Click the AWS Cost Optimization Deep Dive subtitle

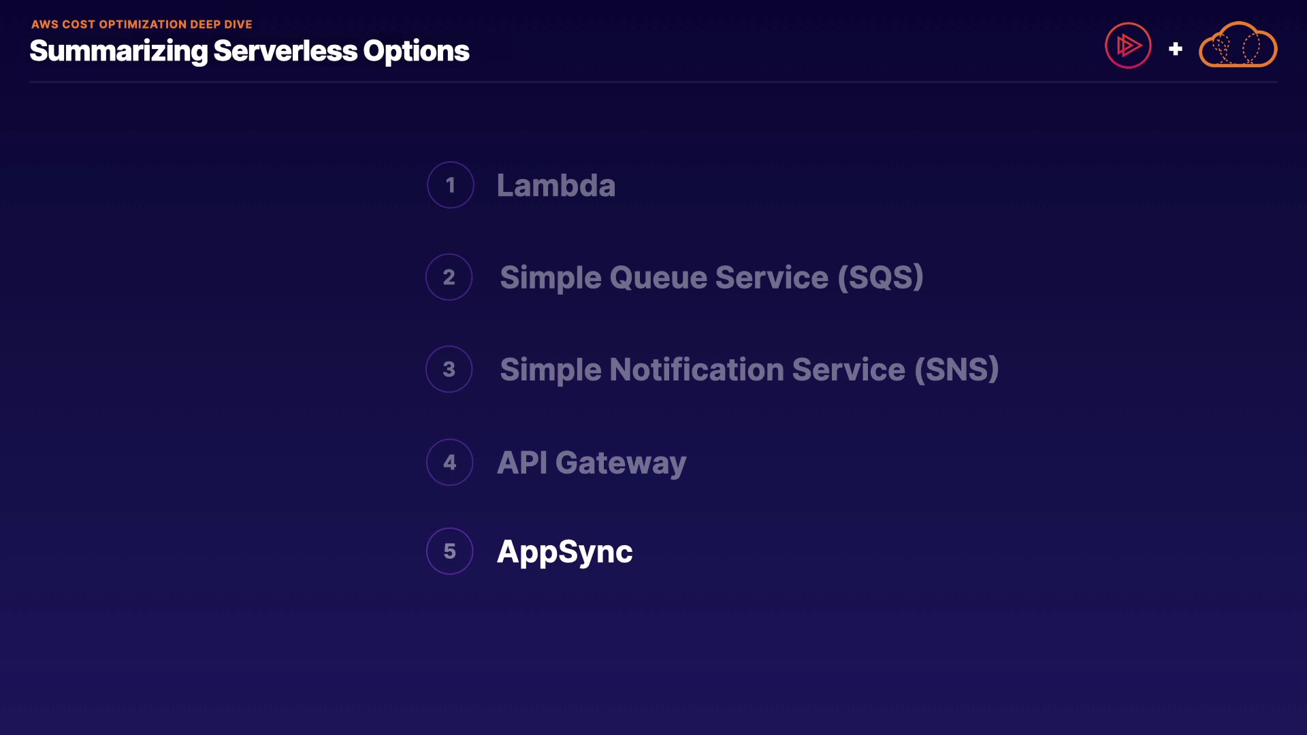(x=142, y=24)
